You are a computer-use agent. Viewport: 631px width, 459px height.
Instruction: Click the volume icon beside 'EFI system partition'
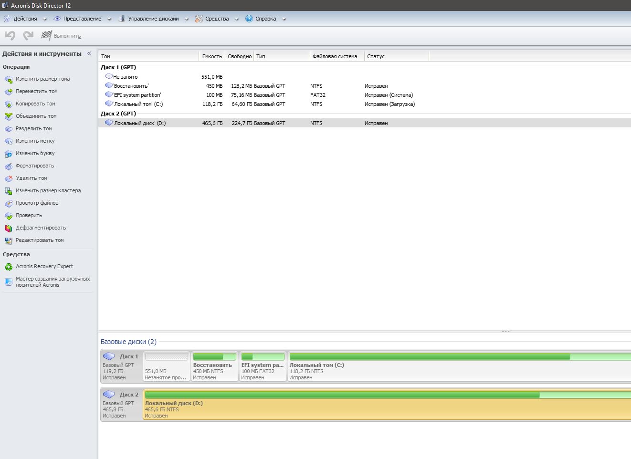click(109, 94)
